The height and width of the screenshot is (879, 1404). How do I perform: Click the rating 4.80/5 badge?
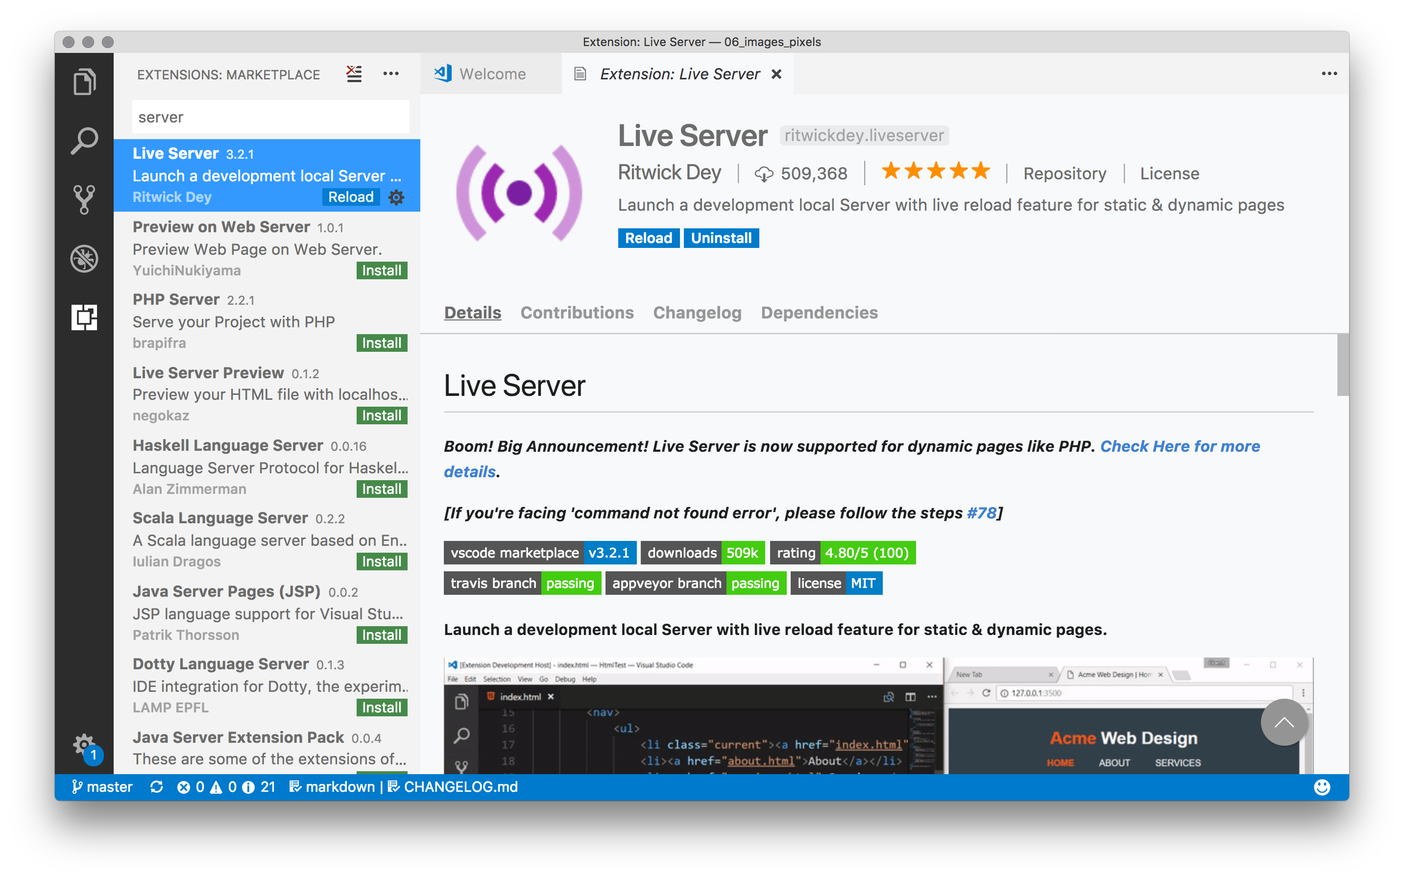[x=843, y=553]
